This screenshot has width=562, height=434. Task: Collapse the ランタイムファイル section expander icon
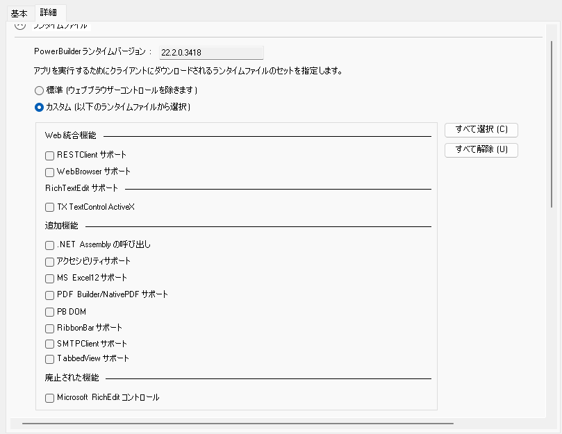point(20,26)
